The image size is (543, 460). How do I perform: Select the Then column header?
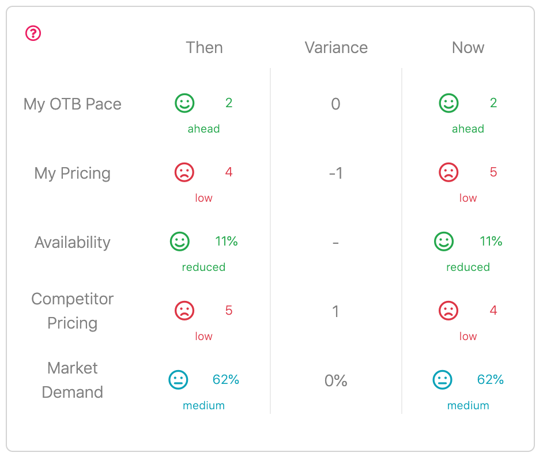coord(204,47)
